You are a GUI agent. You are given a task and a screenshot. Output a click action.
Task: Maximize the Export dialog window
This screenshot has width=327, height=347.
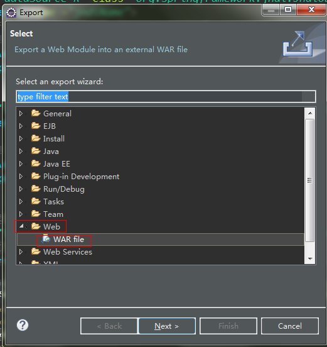click(288, 9)
